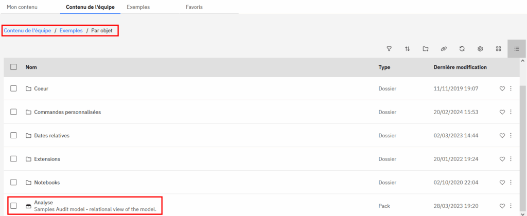Switch to list view
The width and height of the screenshot is (527, 216).
tap(517, 49)
